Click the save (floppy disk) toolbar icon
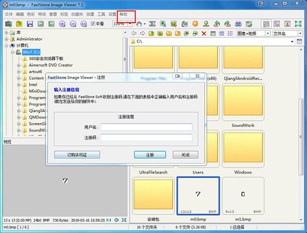307x233 pixels. pyautogui.click(x=30, y=24)
